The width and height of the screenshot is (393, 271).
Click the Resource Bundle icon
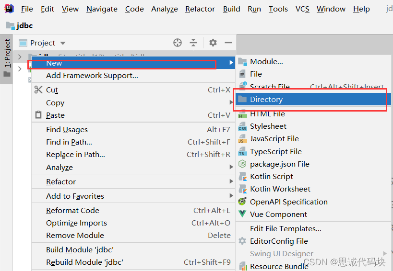point(242,266)
